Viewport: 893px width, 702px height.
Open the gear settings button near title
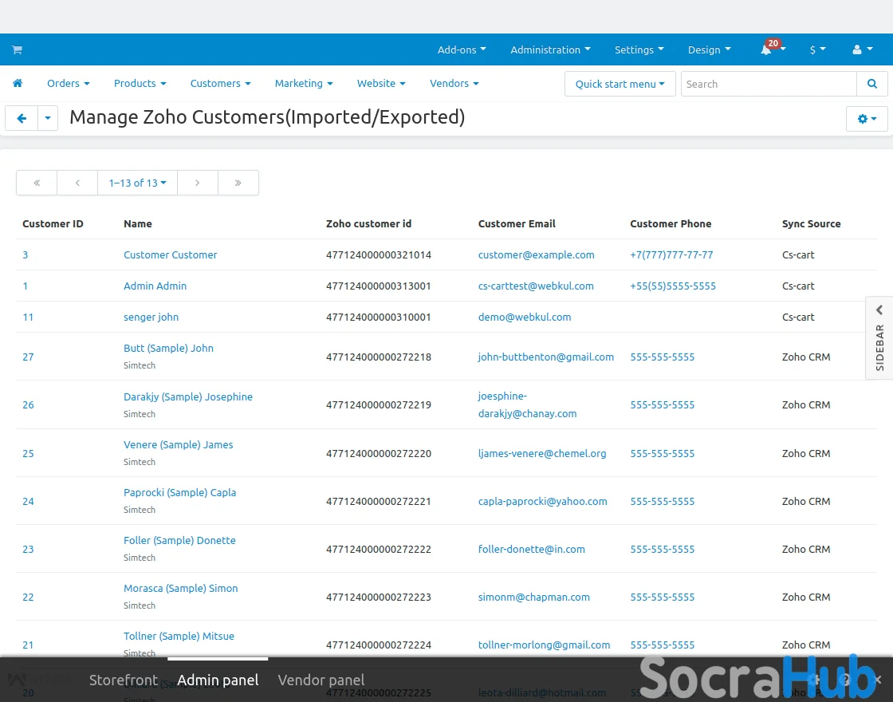pos(867,118)
